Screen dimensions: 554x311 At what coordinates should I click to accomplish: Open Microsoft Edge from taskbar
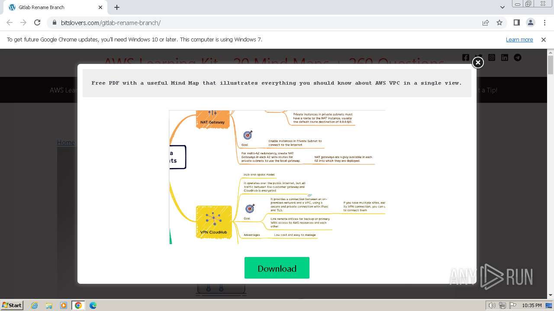93,305
